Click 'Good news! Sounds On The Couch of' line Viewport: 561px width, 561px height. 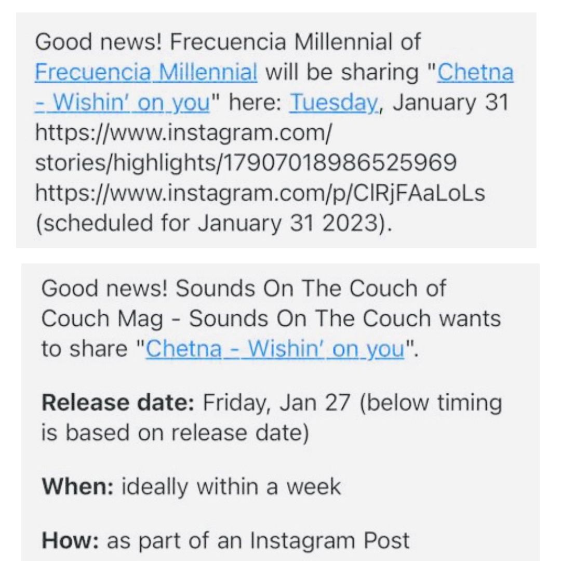coord(244,288)
